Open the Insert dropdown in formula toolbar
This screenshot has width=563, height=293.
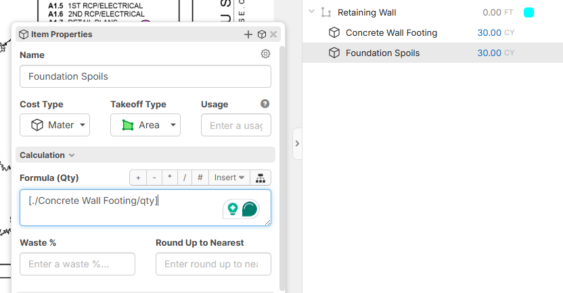coord(229,178)
